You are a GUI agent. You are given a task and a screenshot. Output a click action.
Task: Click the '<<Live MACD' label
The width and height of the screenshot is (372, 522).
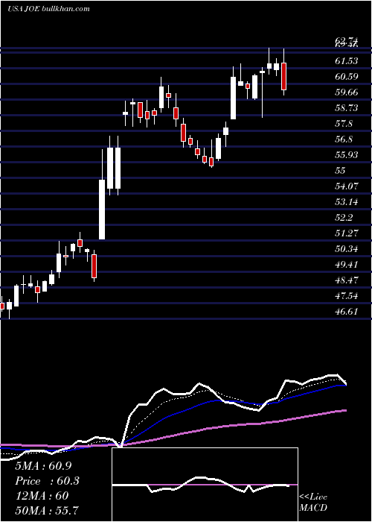pos(313,502)
